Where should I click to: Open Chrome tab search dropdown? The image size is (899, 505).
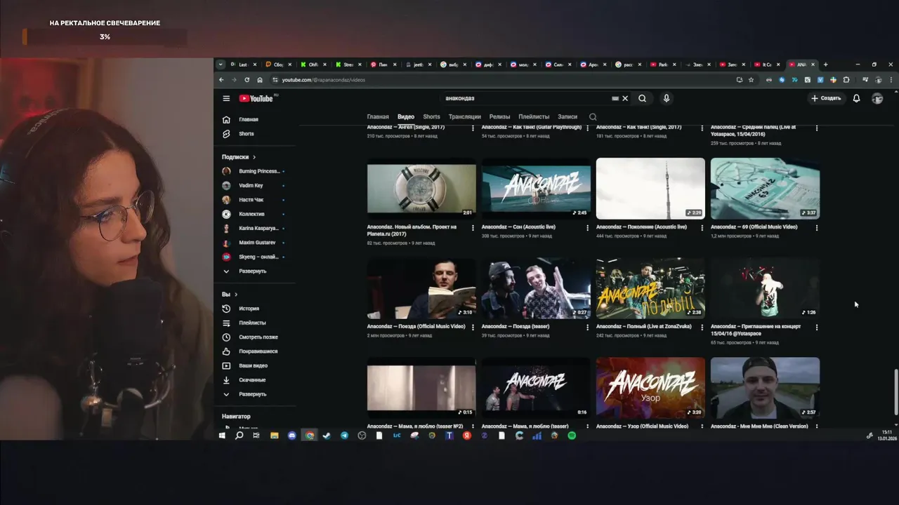tap(221, 65)
